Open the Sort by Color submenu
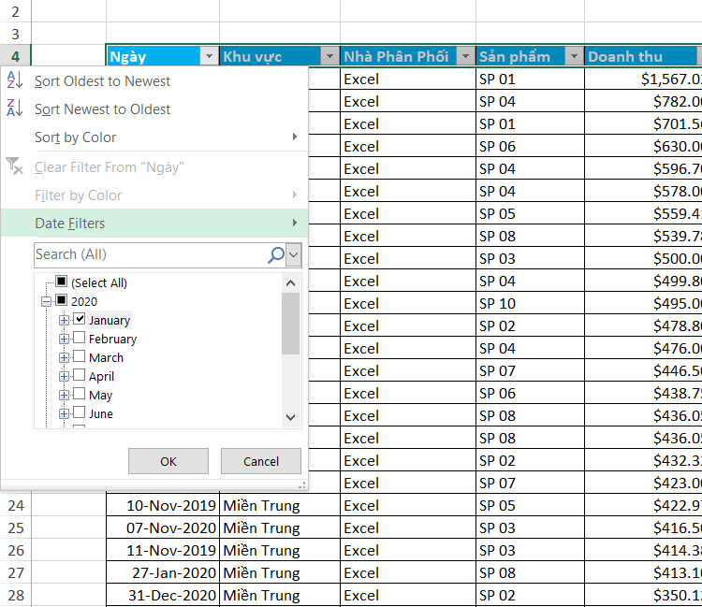 tap(154, 137)
